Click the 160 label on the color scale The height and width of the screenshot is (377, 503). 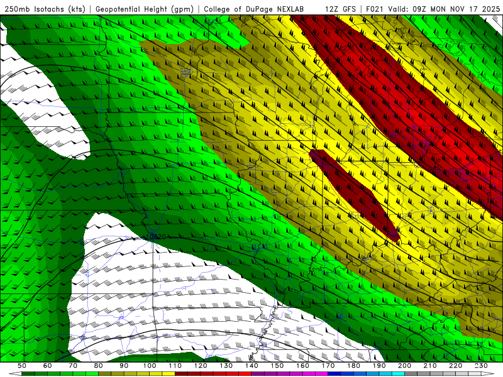302,366
